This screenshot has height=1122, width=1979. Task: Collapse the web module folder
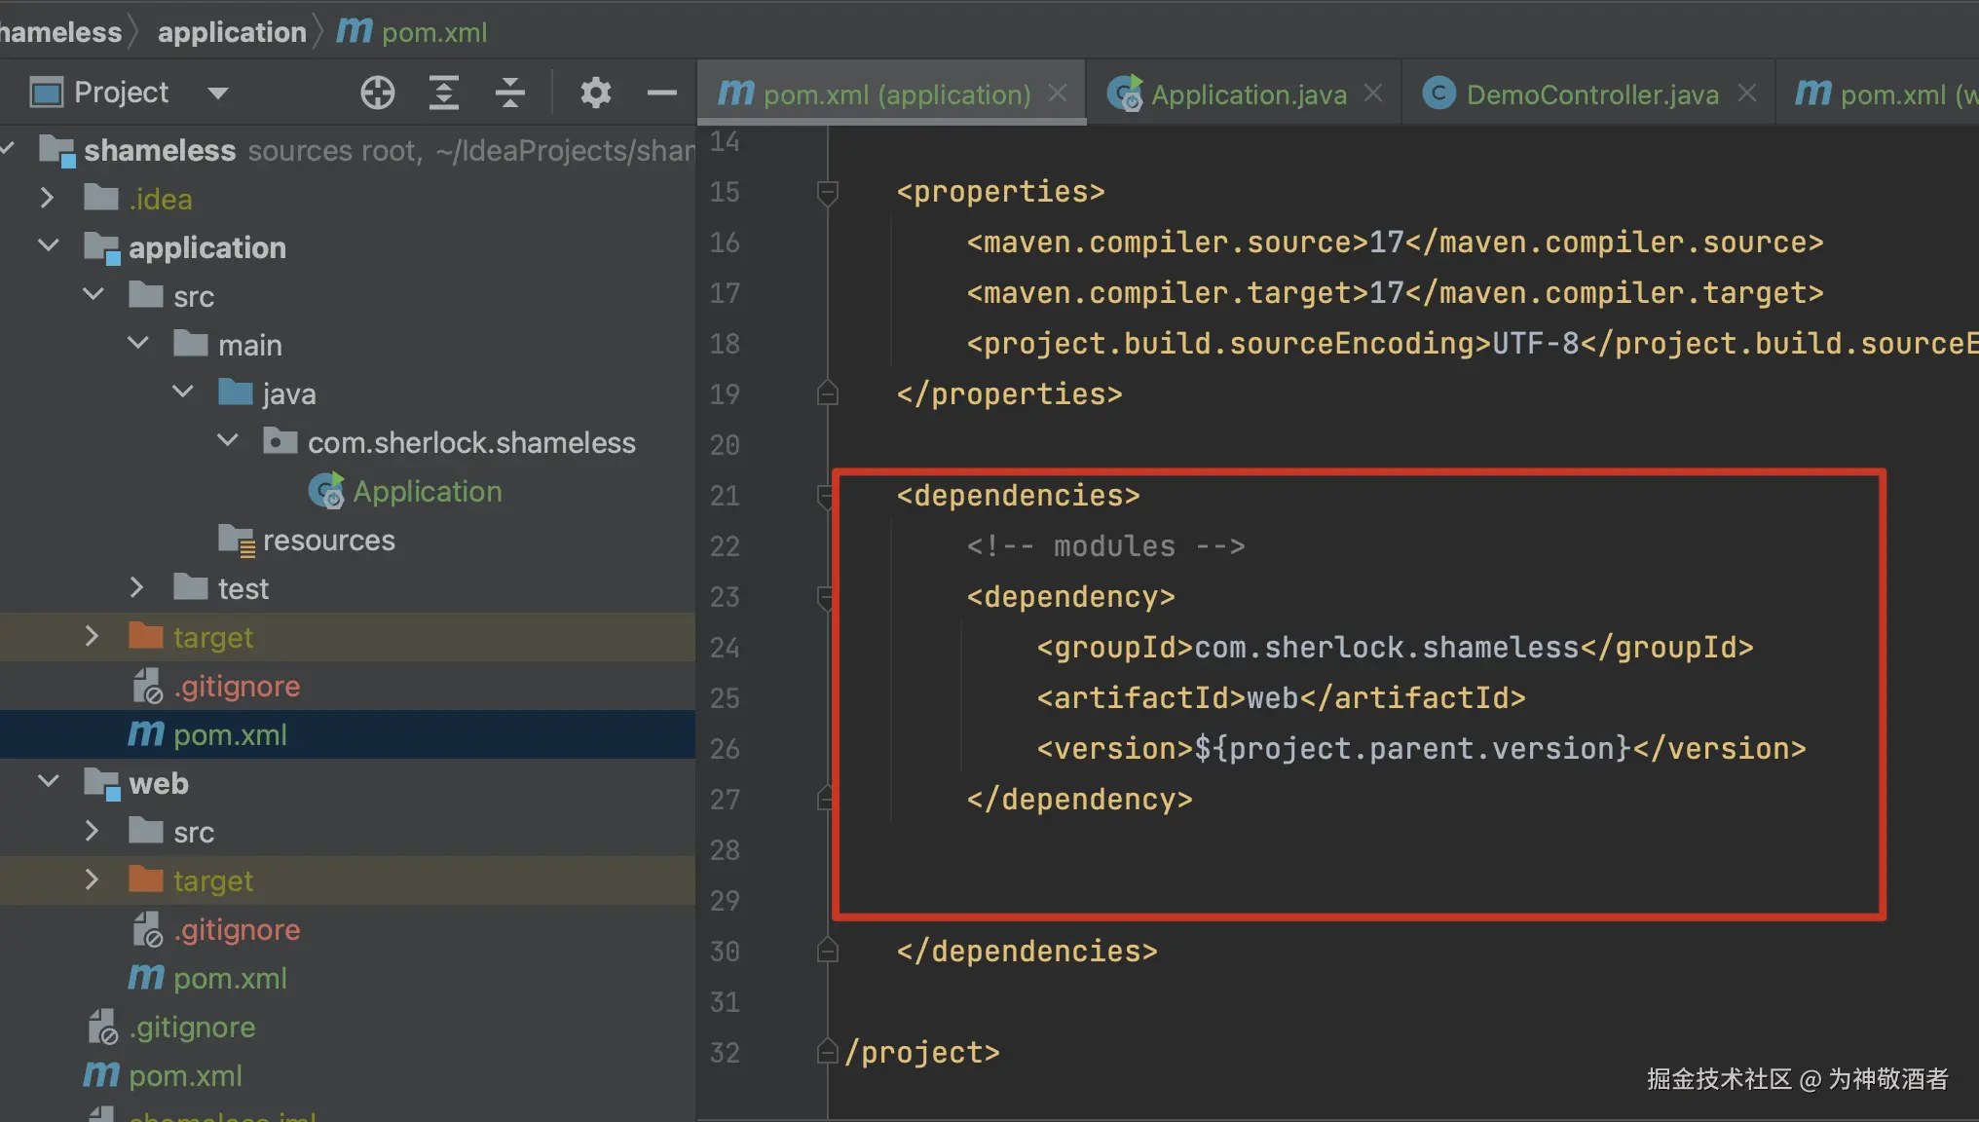(x=49, y=782)
